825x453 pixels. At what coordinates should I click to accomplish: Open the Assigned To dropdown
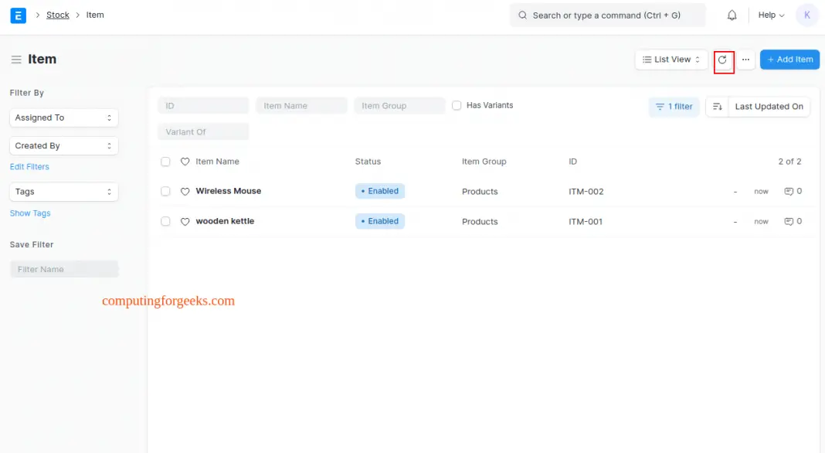pos(63,118)
